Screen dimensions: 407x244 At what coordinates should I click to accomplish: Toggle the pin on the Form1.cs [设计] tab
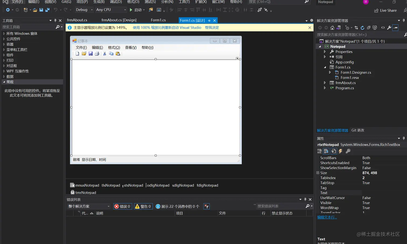(x=209, y=20)
